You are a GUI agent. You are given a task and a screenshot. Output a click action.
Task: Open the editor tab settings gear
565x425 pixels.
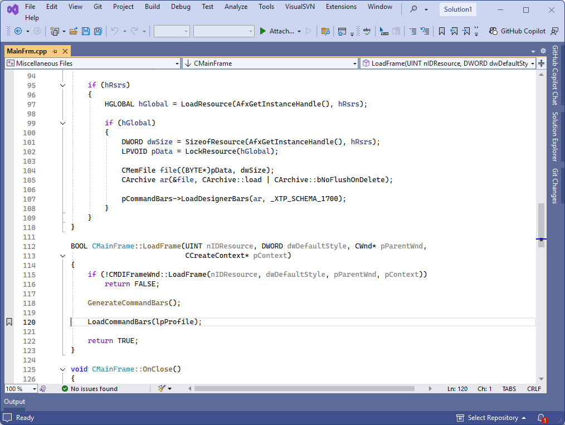[x=543, y=51]
